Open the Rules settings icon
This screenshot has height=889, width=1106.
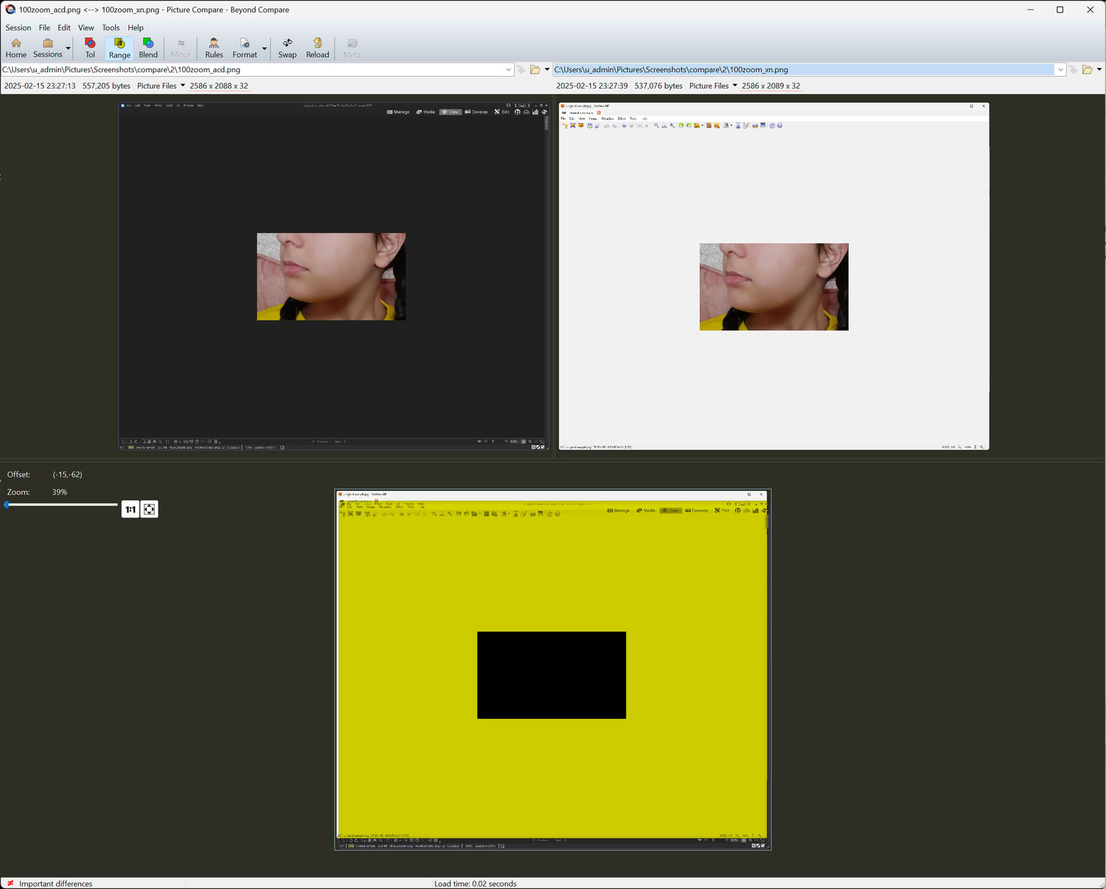[214, 48]
